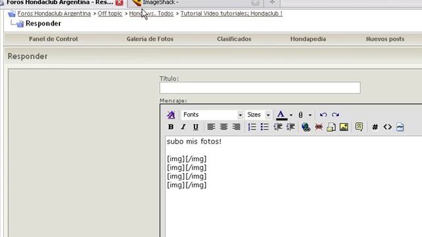Open the Honda vs. Todos breadcrumb link
The image size is (422, 237).
point(151,13)
